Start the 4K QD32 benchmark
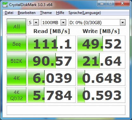This screenshot has height=120, width=132. click(x=16, y=95)
